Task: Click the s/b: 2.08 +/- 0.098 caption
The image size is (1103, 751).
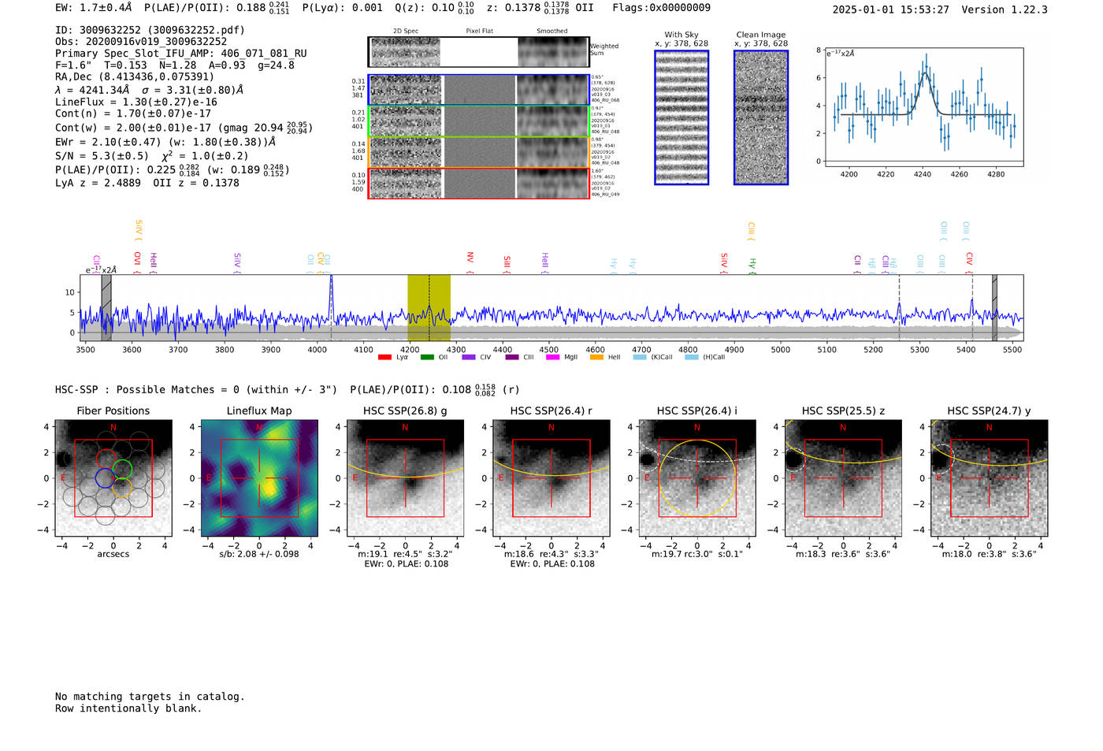Action: tap(259, 554)
